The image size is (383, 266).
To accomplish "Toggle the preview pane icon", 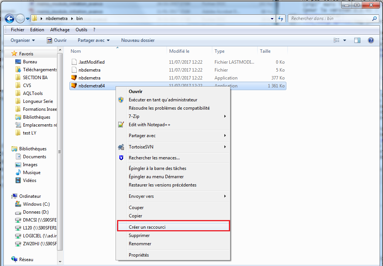I will [357, 40].
